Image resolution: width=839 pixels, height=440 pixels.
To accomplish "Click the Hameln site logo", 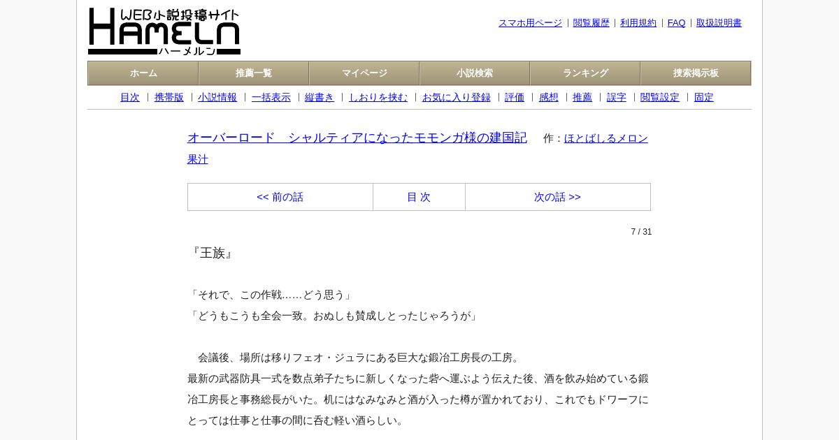I will (x=164, y=31).
